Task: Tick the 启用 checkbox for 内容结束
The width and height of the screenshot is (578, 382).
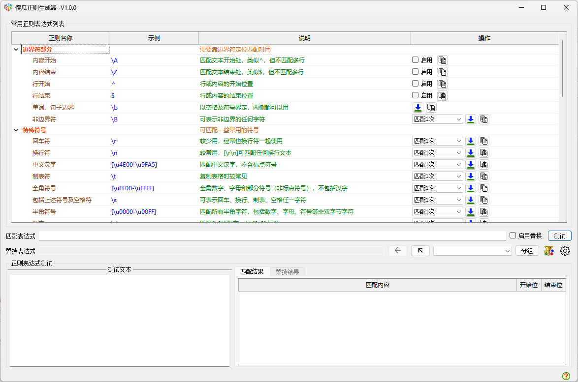Action: (x=416, y=72)
